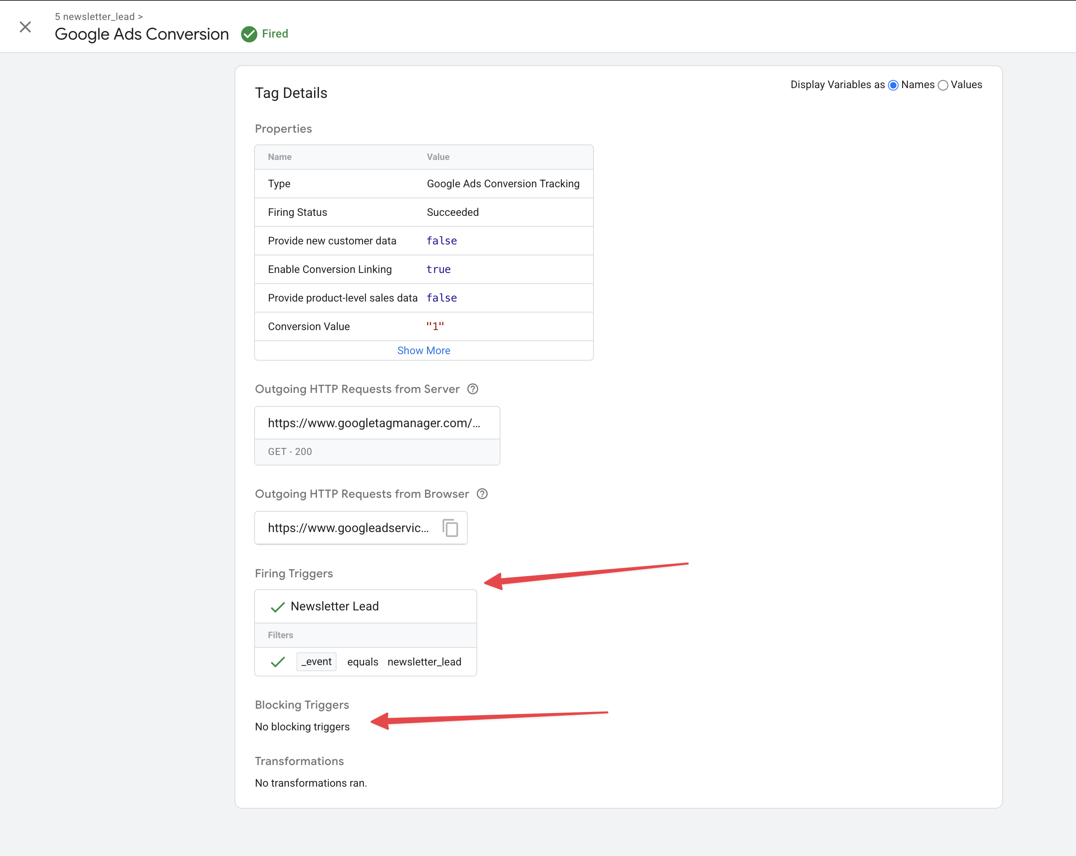Viewport: 1076px width, 856px height.
Task: Open the googletagmanager.com server request
Action: 374,423
